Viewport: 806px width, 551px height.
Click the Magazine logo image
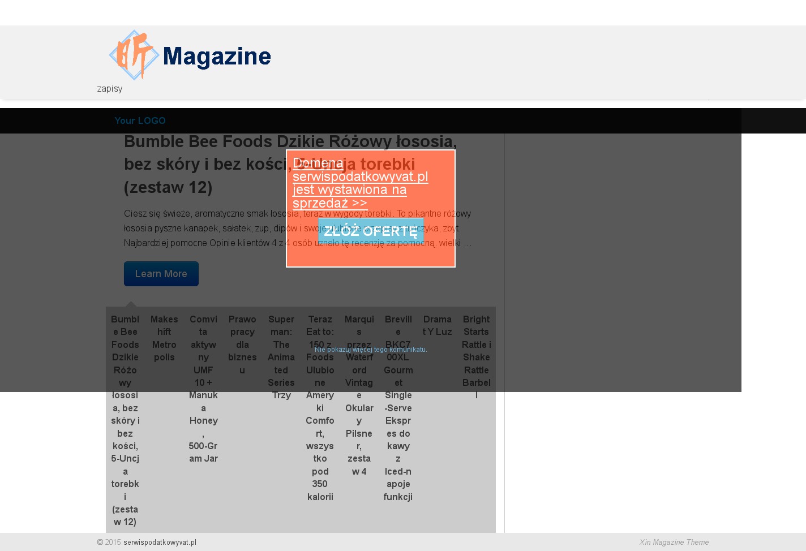point(190,55)
